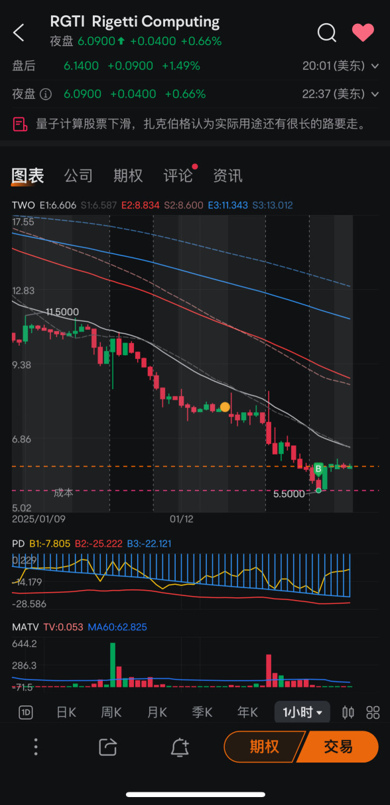This screenshot has width=390, height=805.
Task: Switch to the 图表 tab
Action: click(x=28, y=176)
